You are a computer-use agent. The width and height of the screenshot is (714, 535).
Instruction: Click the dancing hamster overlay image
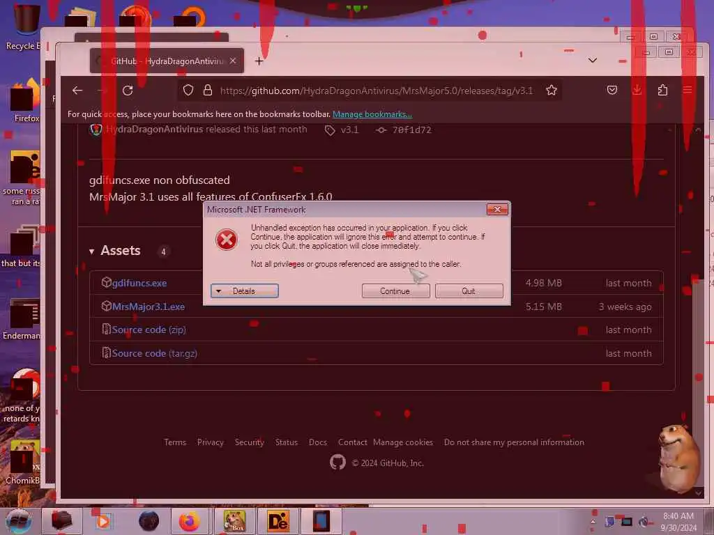coord(678,458)
